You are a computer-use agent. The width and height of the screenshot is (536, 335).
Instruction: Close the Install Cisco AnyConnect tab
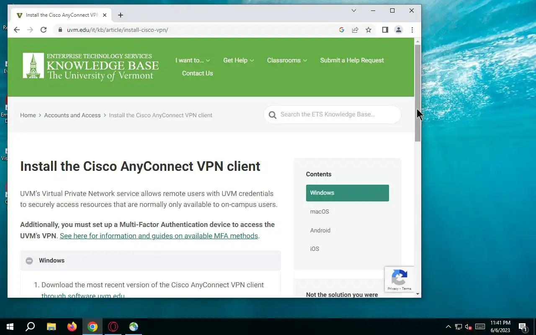pyautogui.click(x=105, y=15)
